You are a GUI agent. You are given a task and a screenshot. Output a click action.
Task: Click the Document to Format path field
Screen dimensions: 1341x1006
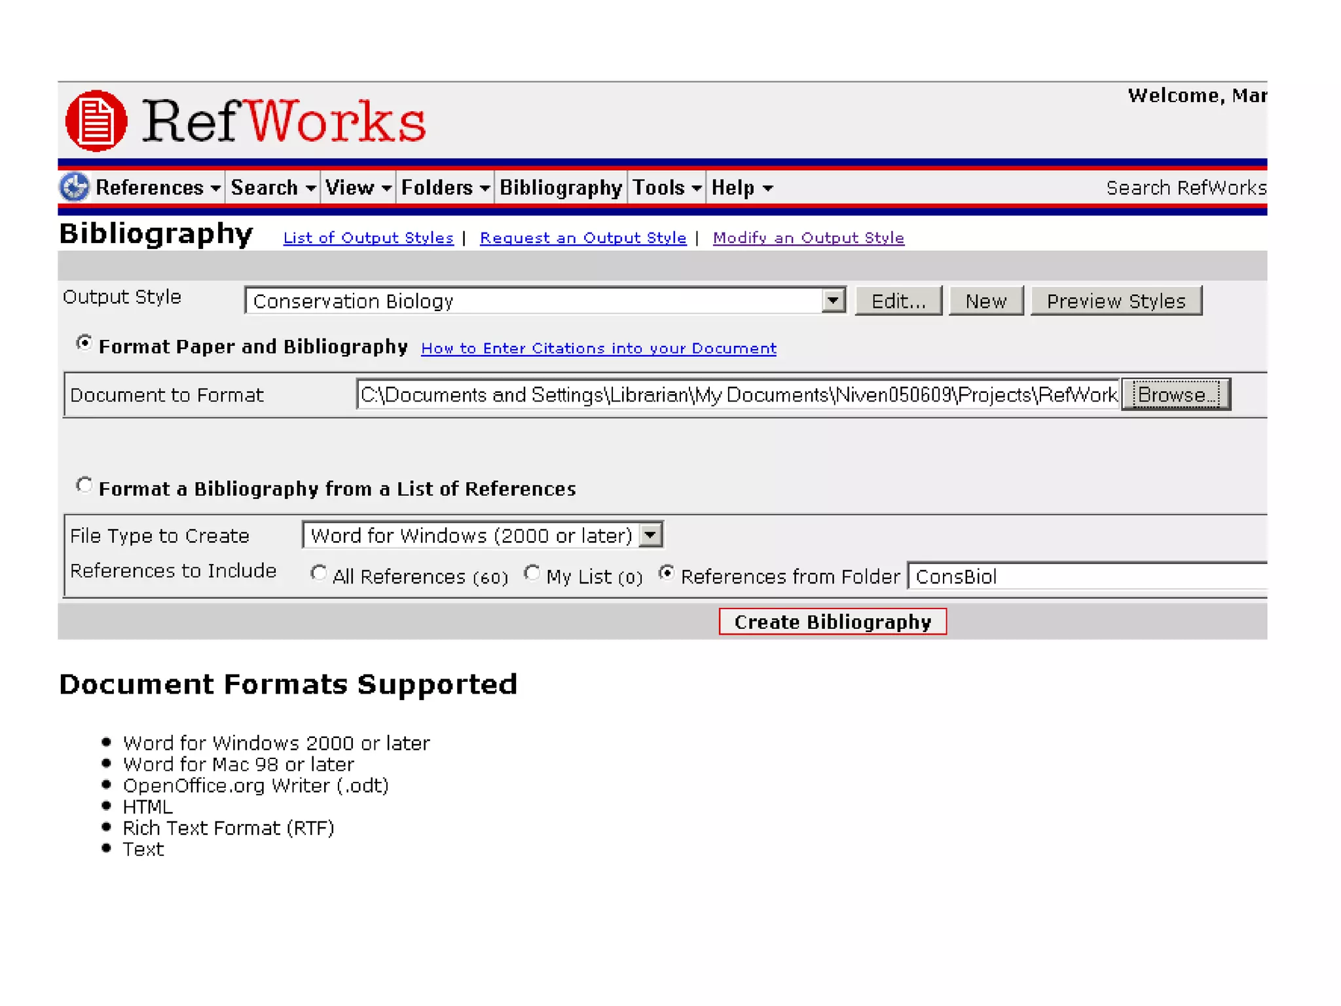click(x=737, y=395)
